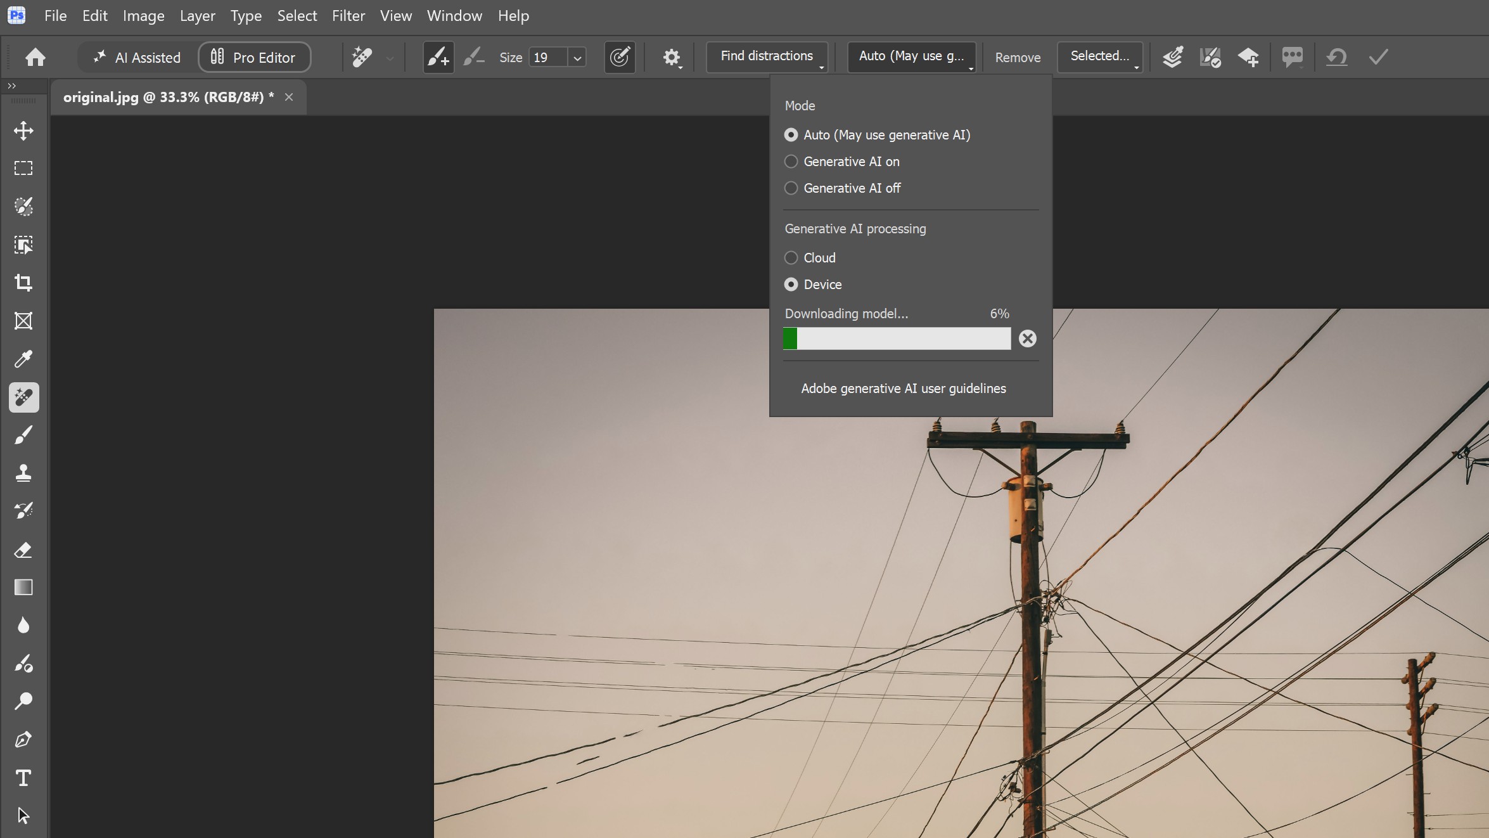Select the Horizontal Type tool

pos(23,778)
